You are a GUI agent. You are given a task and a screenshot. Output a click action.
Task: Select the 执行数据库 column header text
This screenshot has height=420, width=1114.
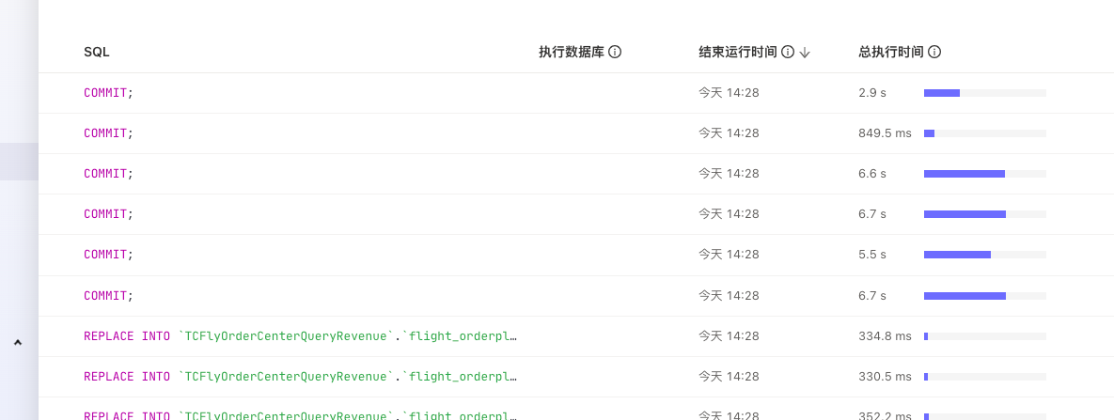[571, 53]
